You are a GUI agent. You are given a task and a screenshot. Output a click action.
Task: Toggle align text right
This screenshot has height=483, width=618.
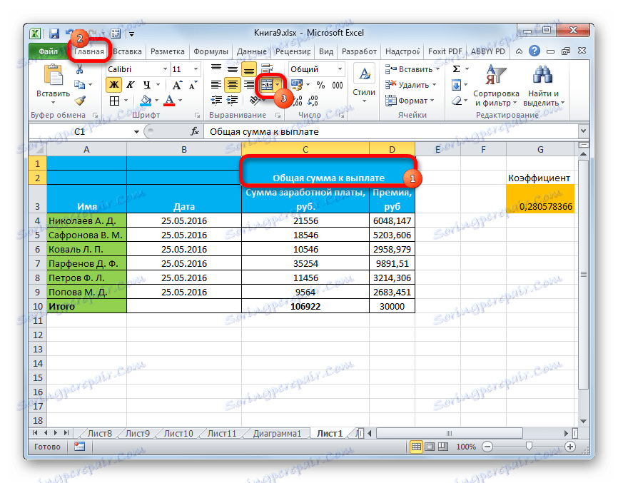coord(248,85)
